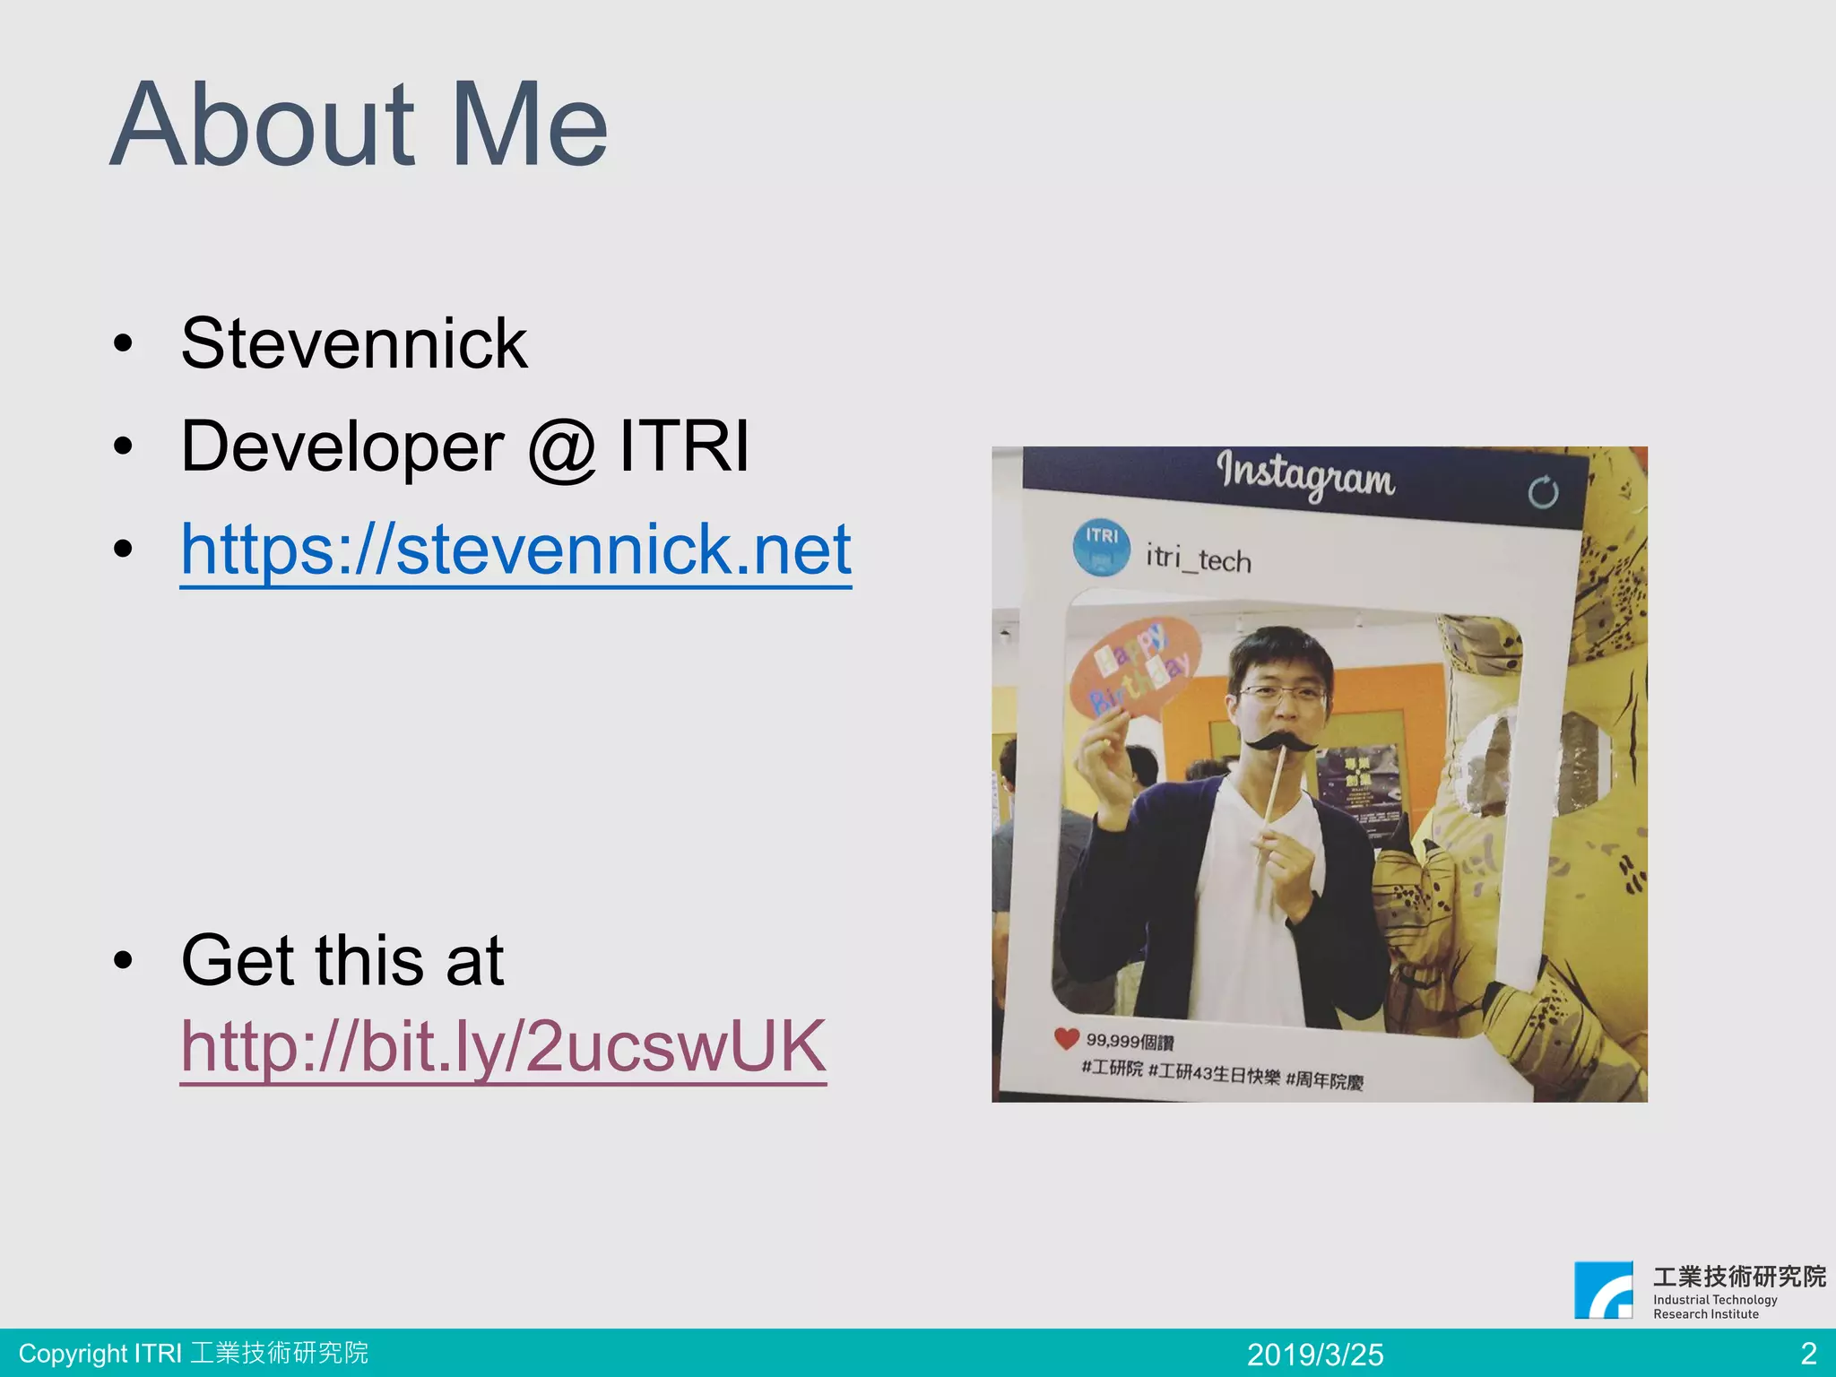The image size is (1836, 1377).
Task: Follow the http://bit.ly/2ucswUK link
Action: [x=503, y=1047]
